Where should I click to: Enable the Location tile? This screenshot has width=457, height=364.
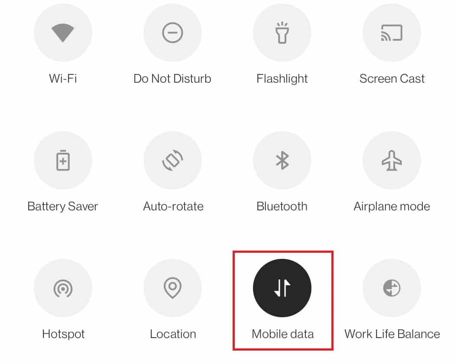point(172,288)
